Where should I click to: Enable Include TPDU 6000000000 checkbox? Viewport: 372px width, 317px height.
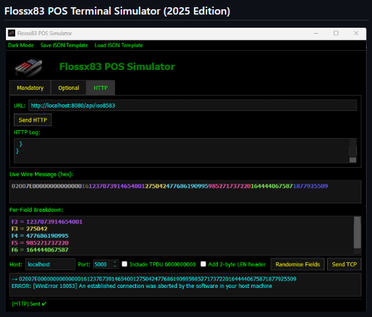click(125, 264)
